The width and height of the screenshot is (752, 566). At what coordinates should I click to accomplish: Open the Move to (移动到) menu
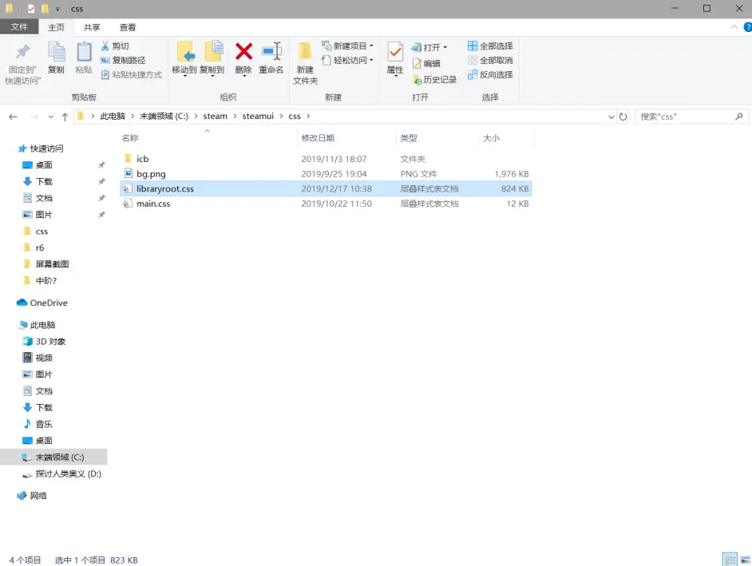(x=184, y=60)
